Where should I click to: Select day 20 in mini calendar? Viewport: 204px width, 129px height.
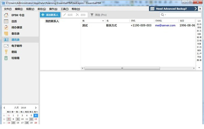(36, 123)
